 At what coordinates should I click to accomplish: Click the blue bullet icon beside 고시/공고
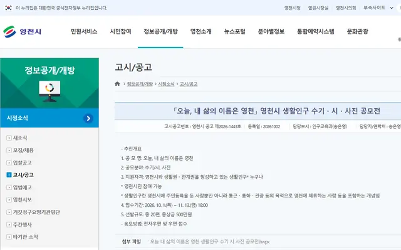[9, 175]
